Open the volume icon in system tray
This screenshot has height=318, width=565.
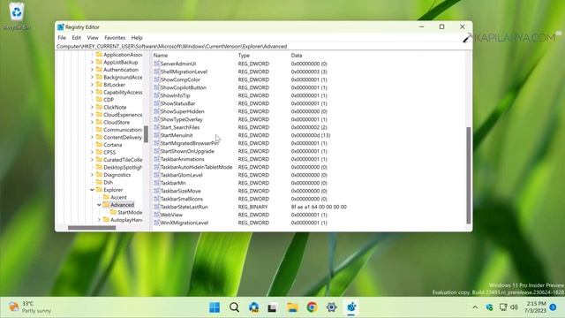click(514, 307)
